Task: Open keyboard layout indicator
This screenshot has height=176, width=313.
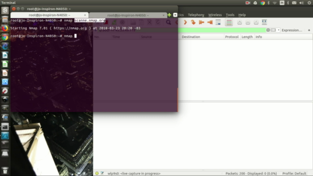Action: (x=282, y=3)
